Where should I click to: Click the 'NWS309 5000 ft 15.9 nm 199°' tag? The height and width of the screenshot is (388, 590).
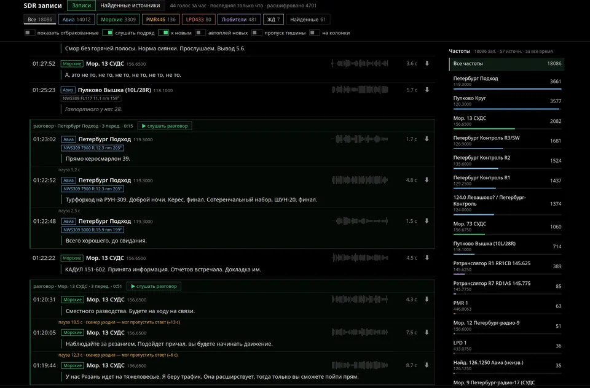tap(93, 230)
